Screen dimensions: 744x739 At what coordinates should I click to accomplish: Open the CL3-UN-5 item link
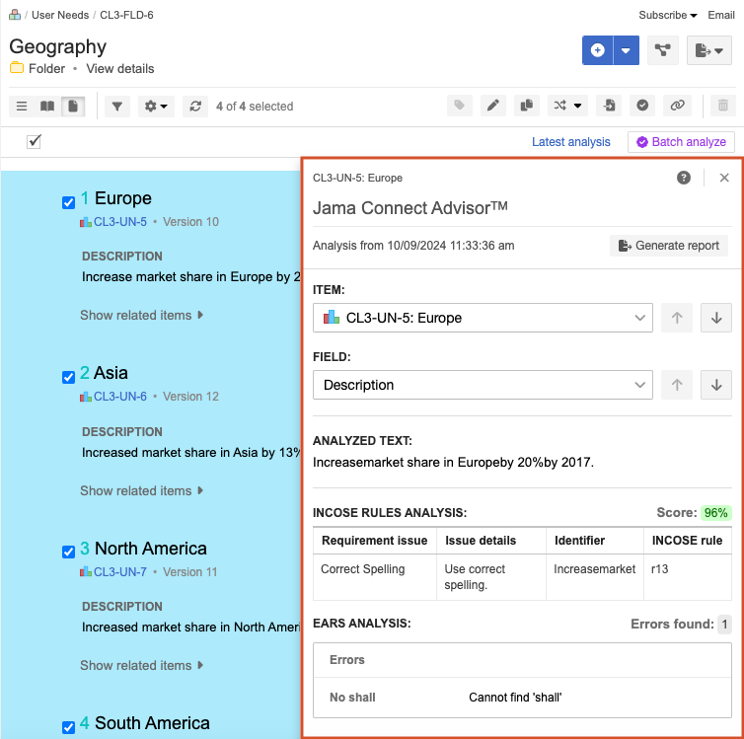coord(120,222)
